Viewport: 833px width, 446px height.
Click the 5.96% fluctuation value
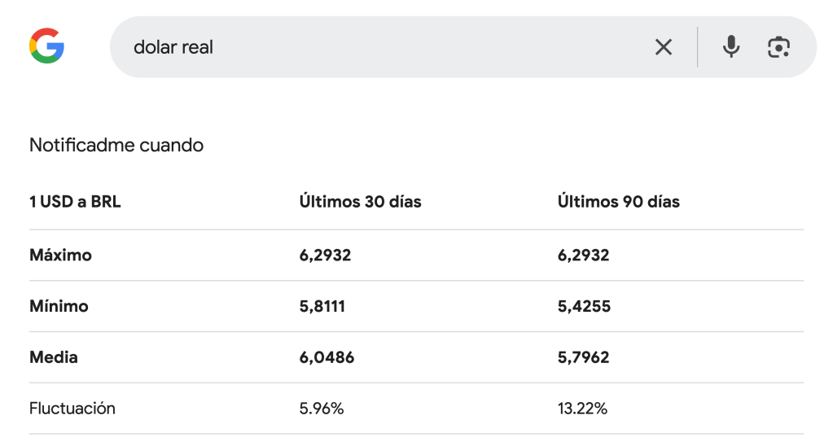click(x=322, y=409)
